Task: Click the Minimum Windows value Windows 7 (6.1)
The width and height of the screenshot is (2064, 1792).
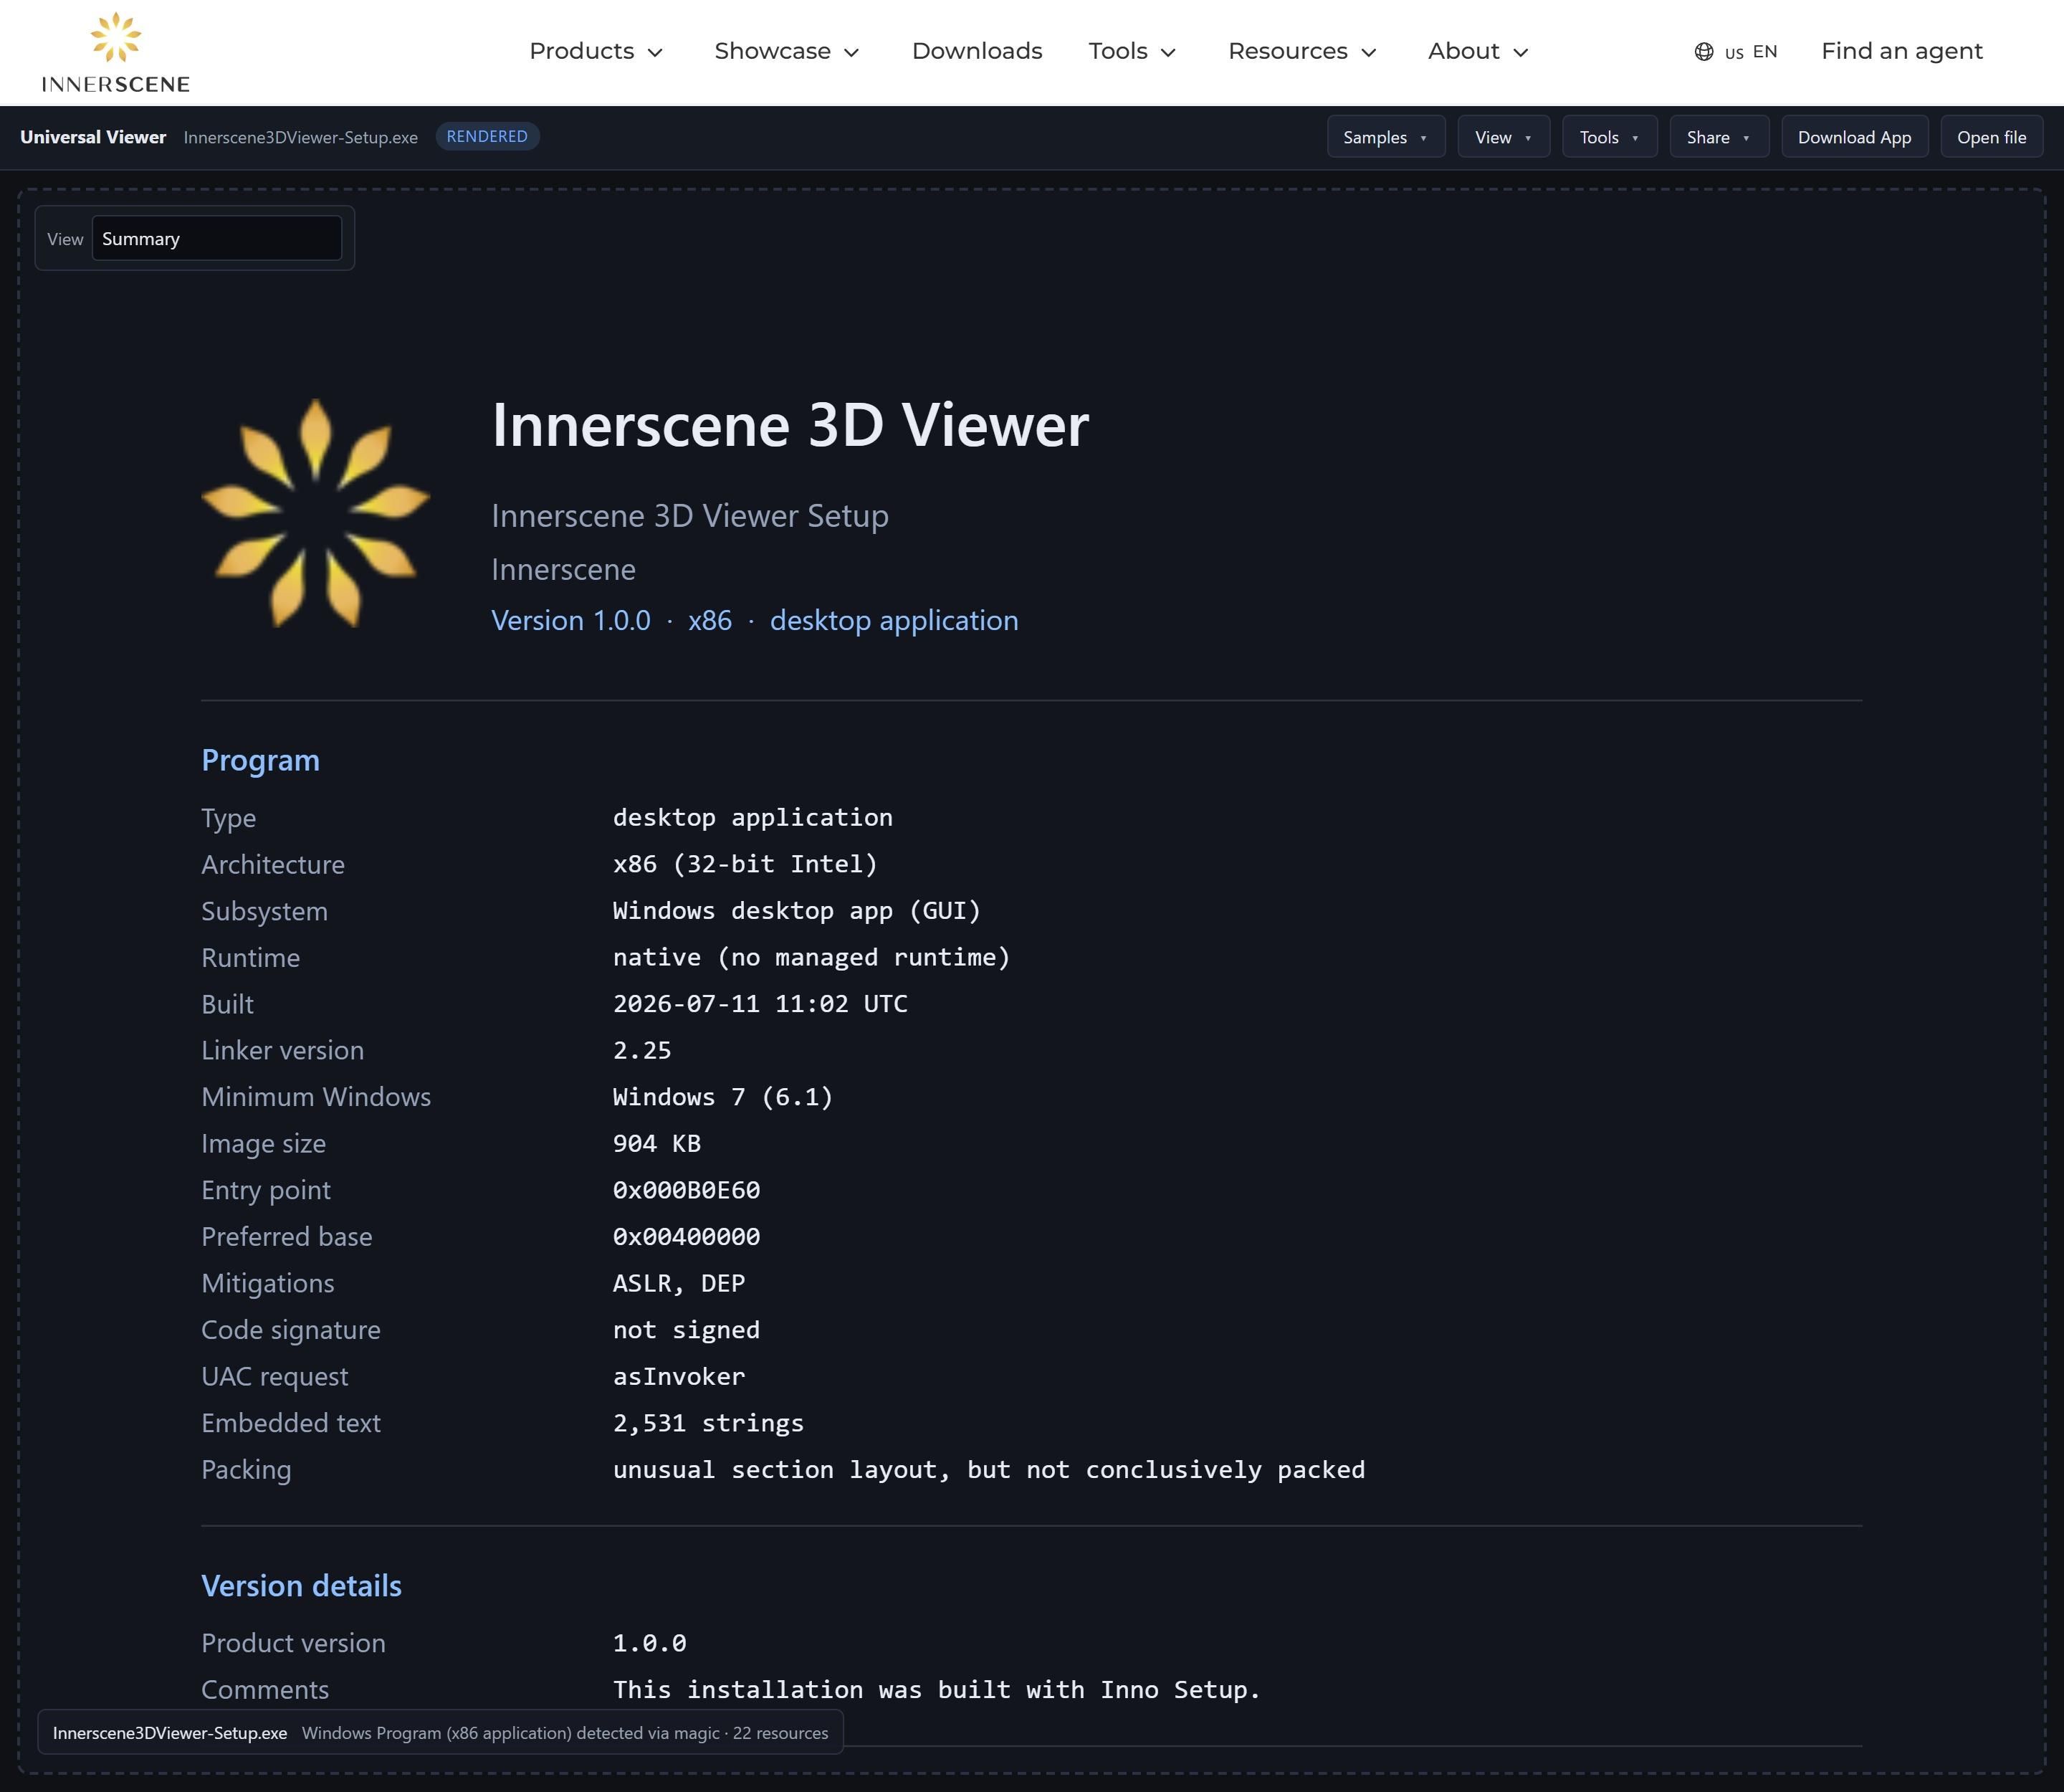Action: [x=723, y=1097]
